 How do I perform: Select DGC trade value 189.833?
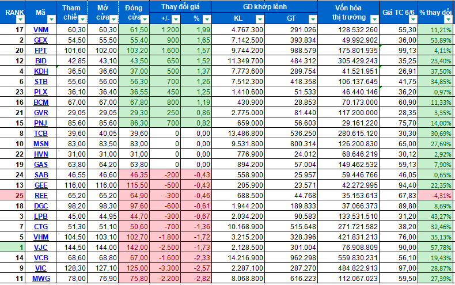tap(291, 206)
